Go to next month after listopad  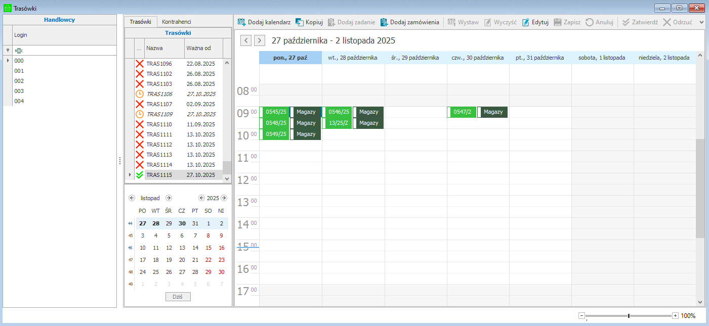coord(169,198)
